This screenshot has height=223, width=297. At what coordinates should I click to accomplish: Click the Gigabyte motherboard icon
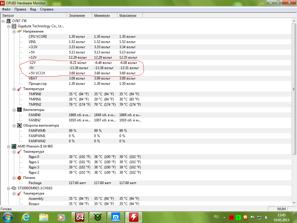click(14, 26)
